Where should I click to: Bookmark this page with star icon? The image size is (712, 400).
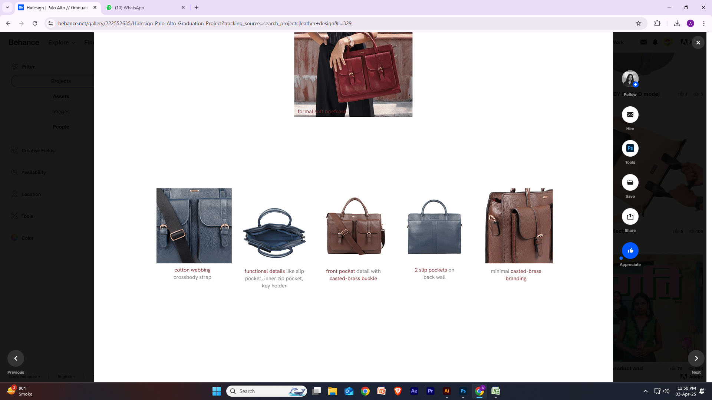coord(639,23)
